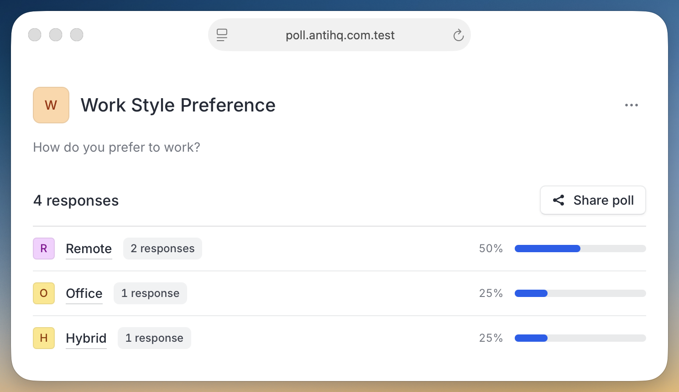The height and width of the screenshot is (392, 679).
Task: Open the Hybrid option link
Action: (x=86, y=338)
